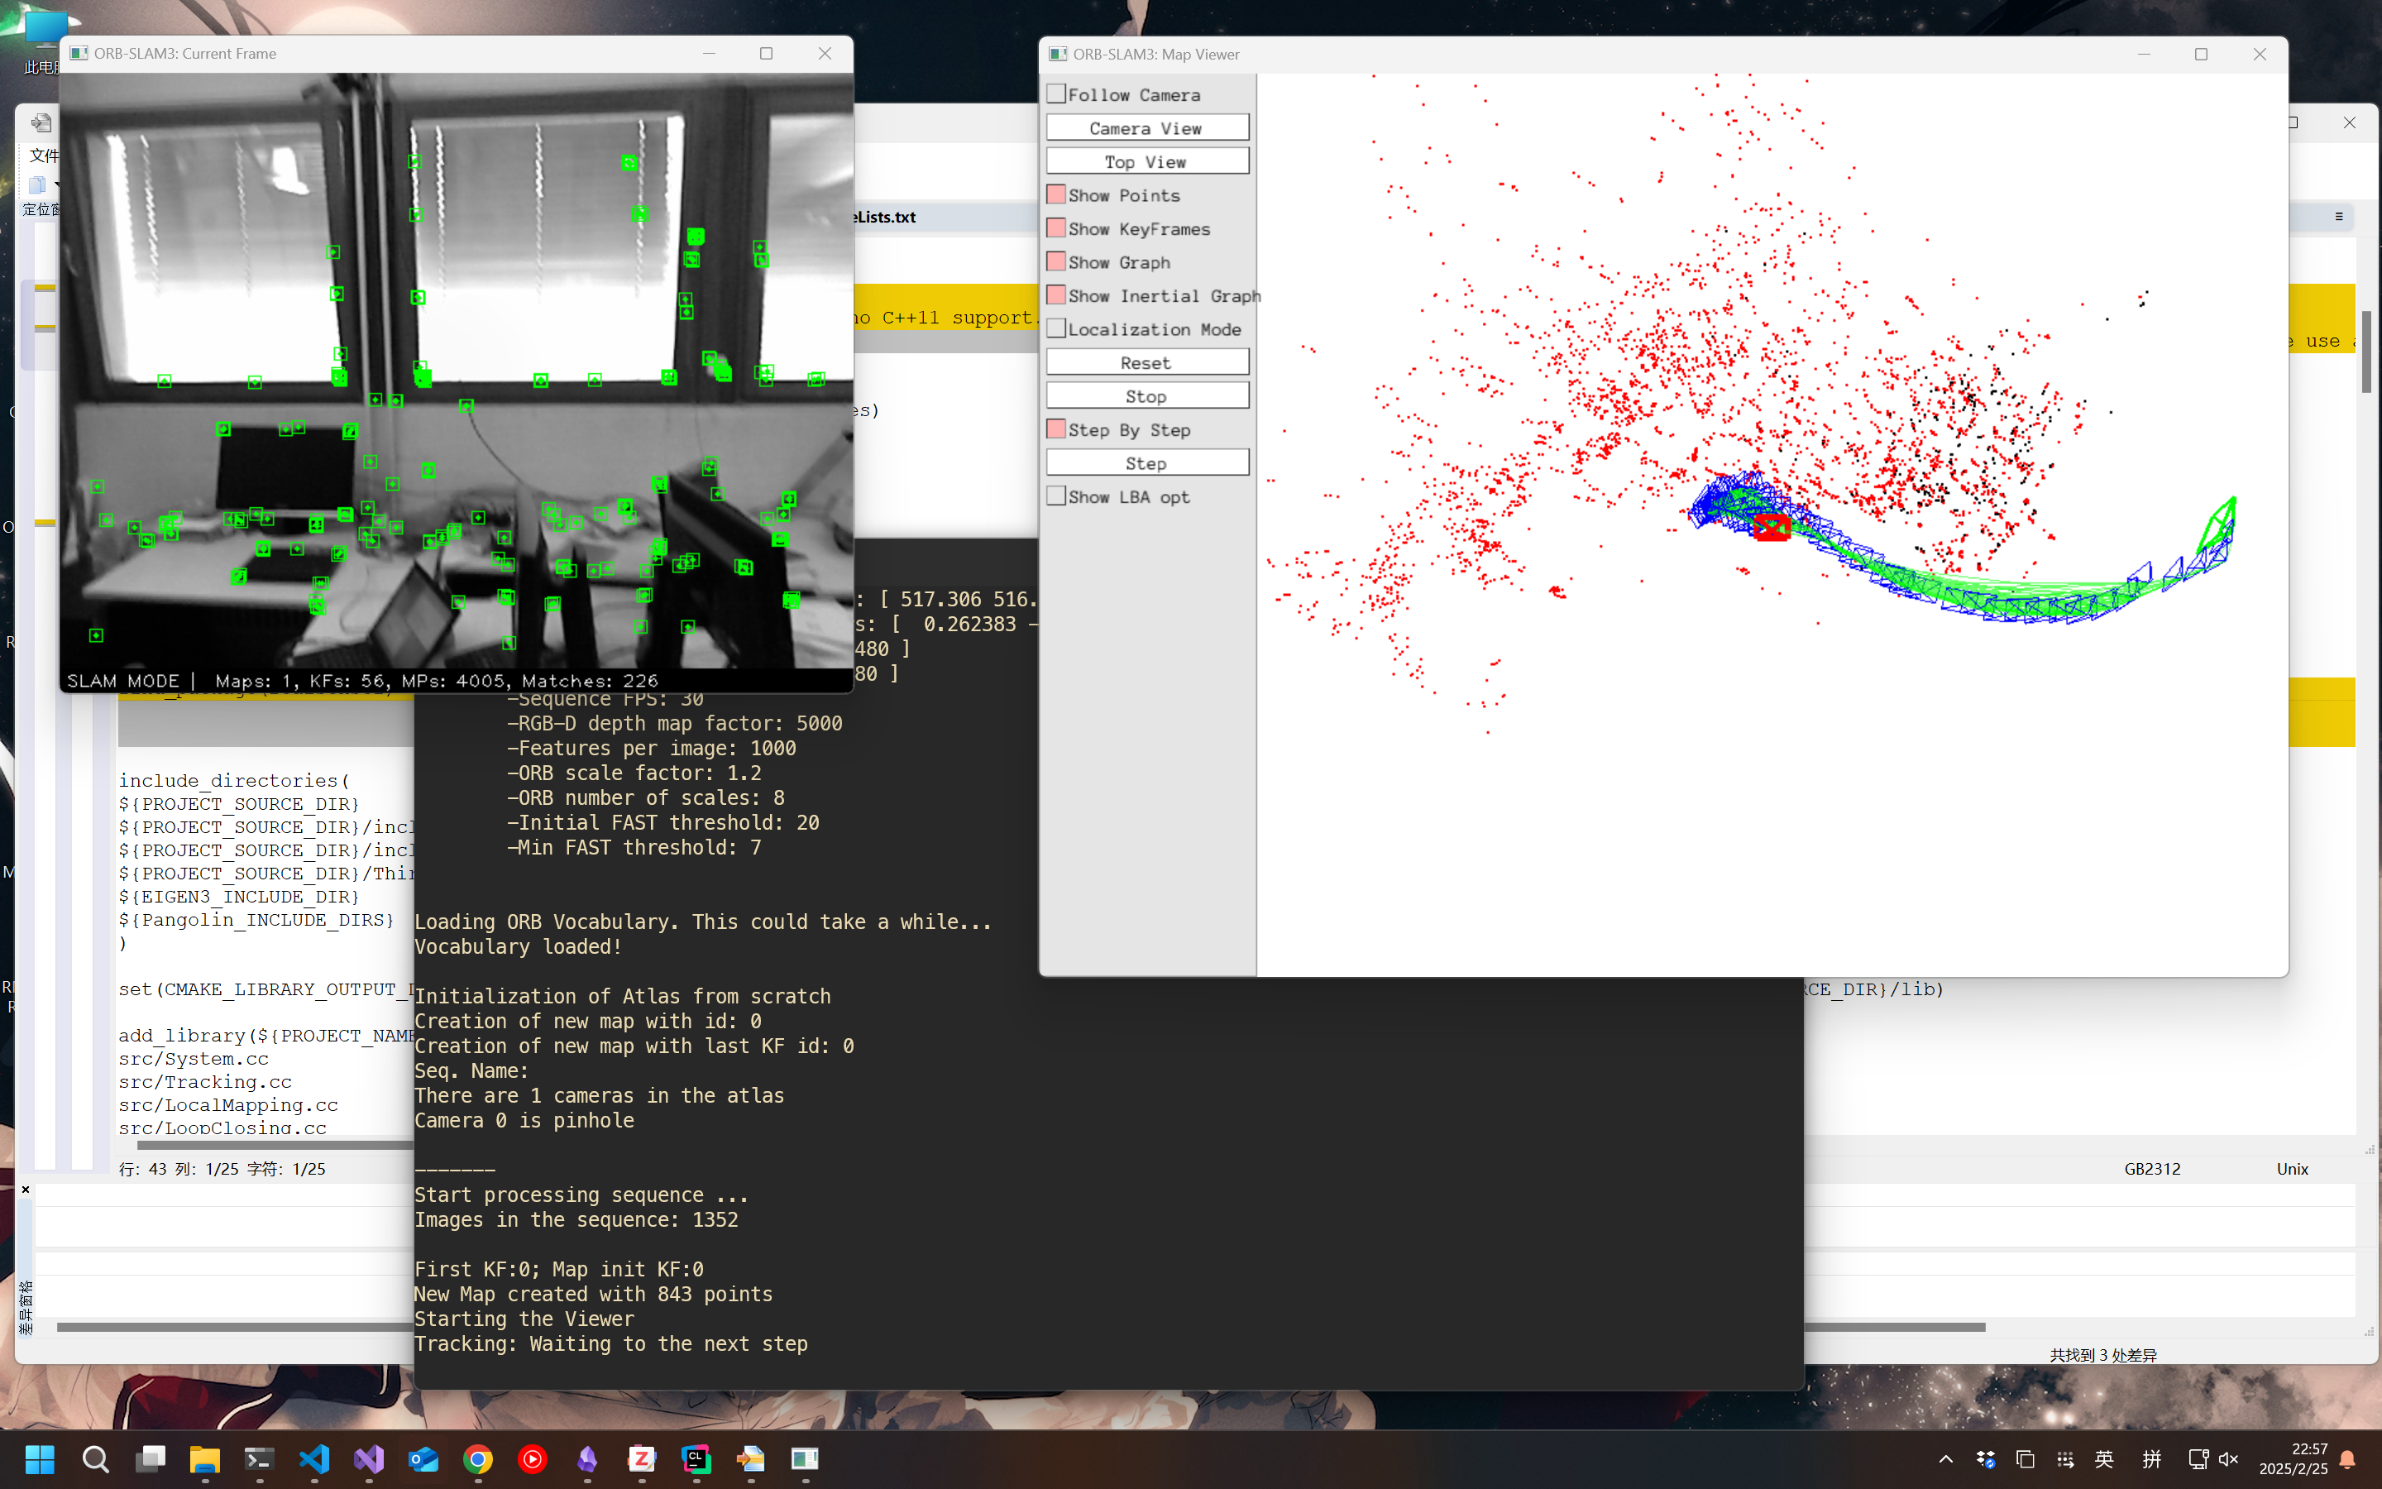
Task: Open Visual Studio from taskbar
Action: point(369,1458)
